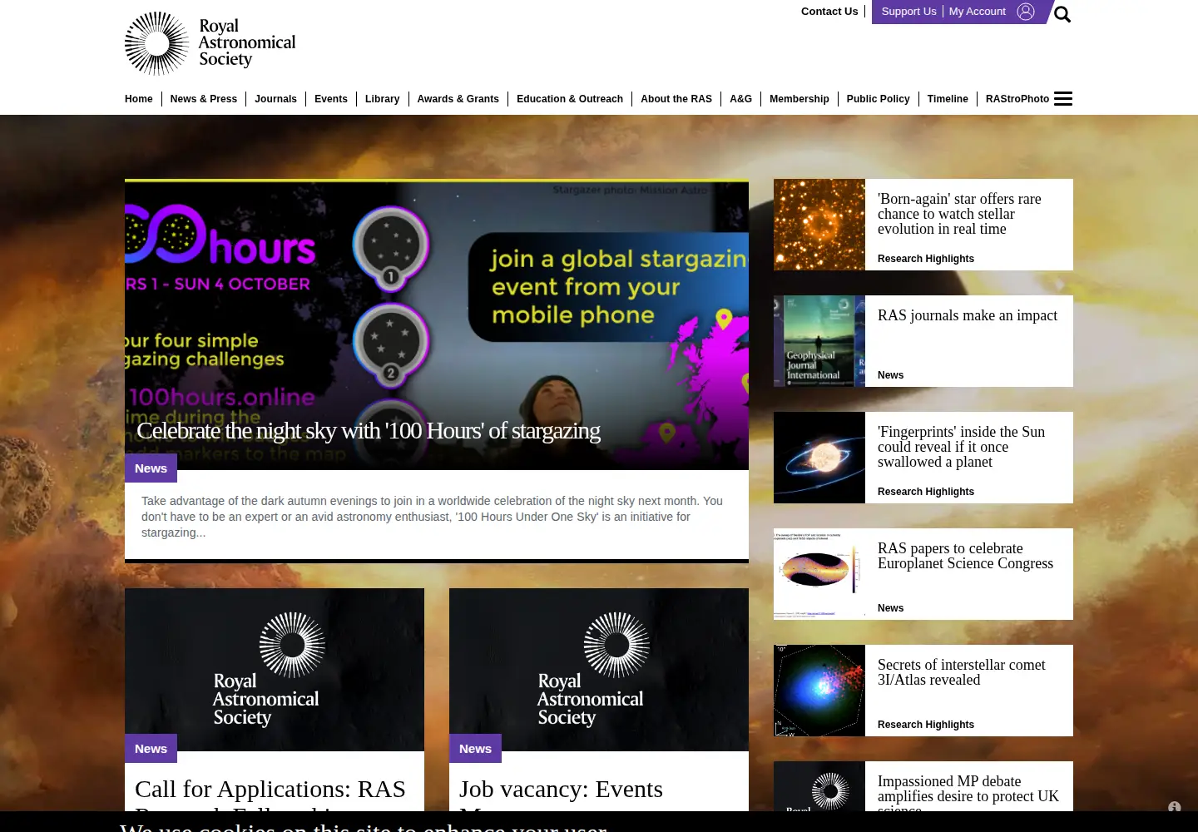Viewport: 1198px width, 832px height.
Task: Click Research Highlights tag under 3I/Atlas article
Action: point(926,725)
